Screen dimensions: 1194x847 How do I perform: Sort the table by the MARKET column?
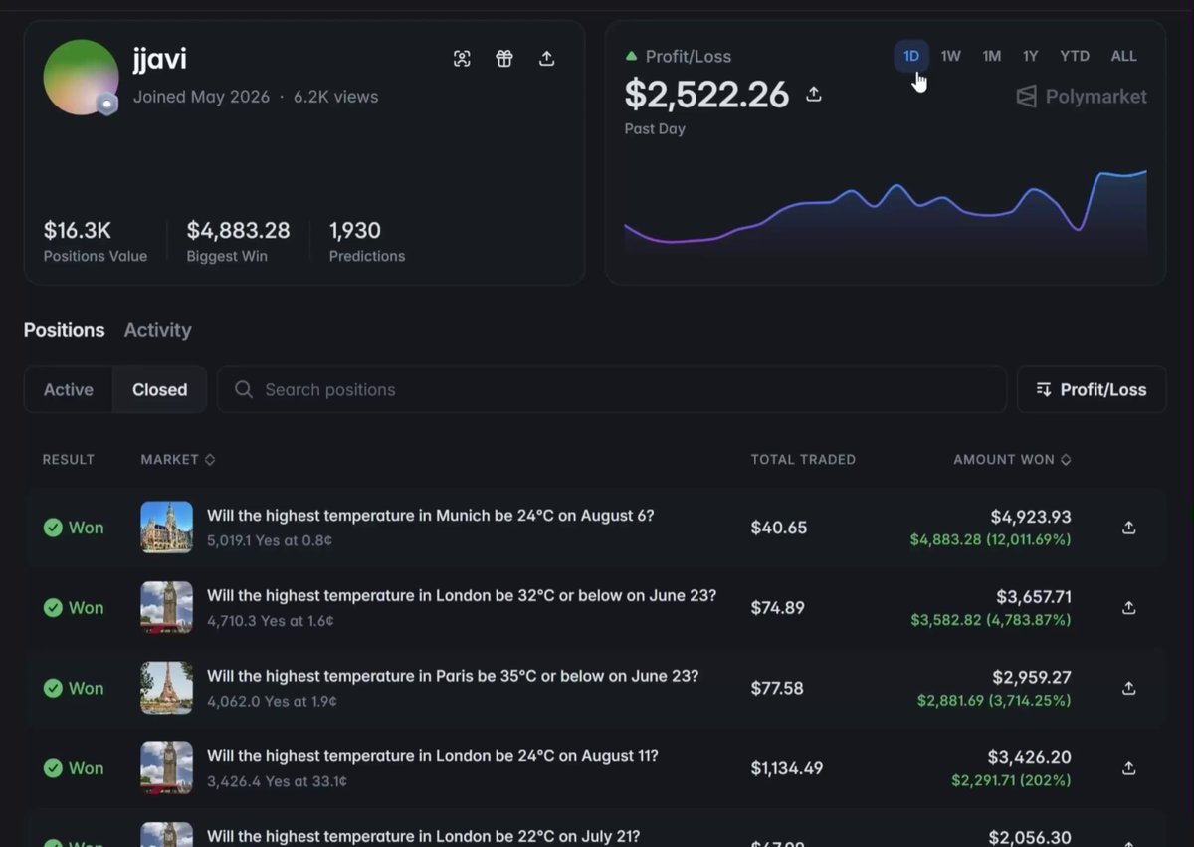coord(178,460)
